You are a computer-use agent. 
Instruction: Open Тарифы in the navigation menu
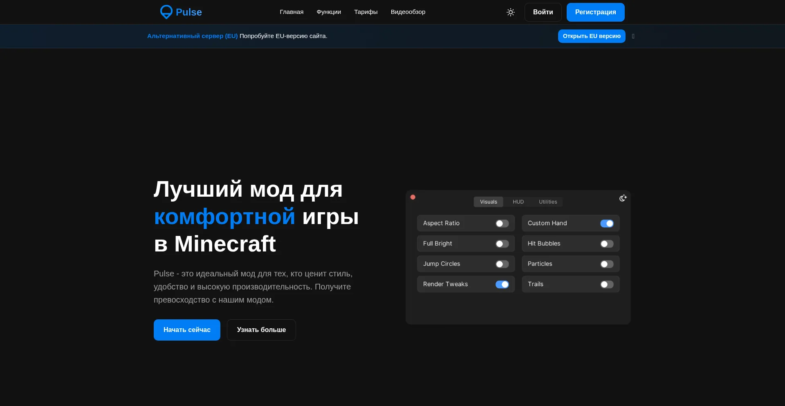(x=366, y=12)
